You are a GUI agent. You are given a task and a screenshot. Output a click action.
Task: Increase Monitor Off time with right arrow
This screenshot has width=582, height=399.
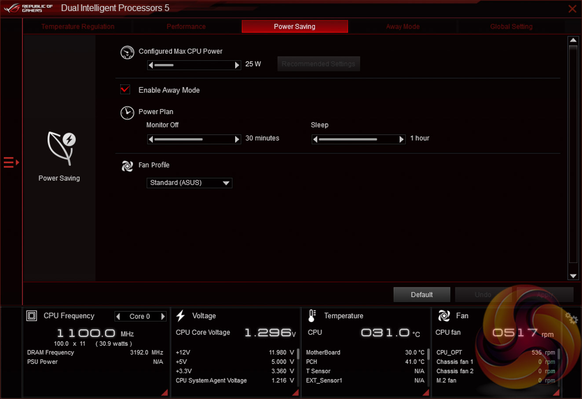(x=237, y=139)
